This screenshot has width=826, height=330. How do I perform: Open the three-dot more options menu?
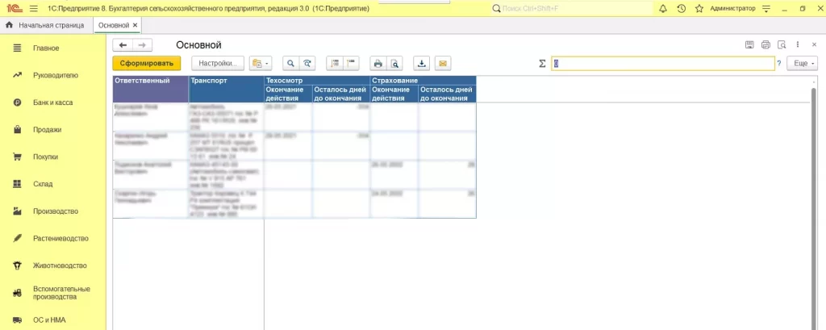798,45
